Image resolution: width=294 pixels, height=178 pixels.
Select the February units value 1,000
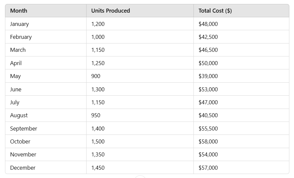pyautogui.click(x=98, y=37)
